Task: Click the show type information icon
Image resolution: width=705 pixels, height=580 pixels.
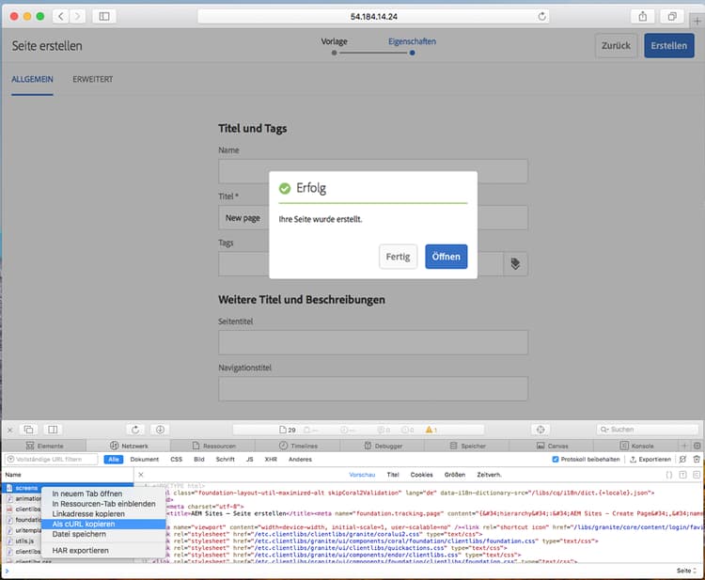Action: (683, 475)
